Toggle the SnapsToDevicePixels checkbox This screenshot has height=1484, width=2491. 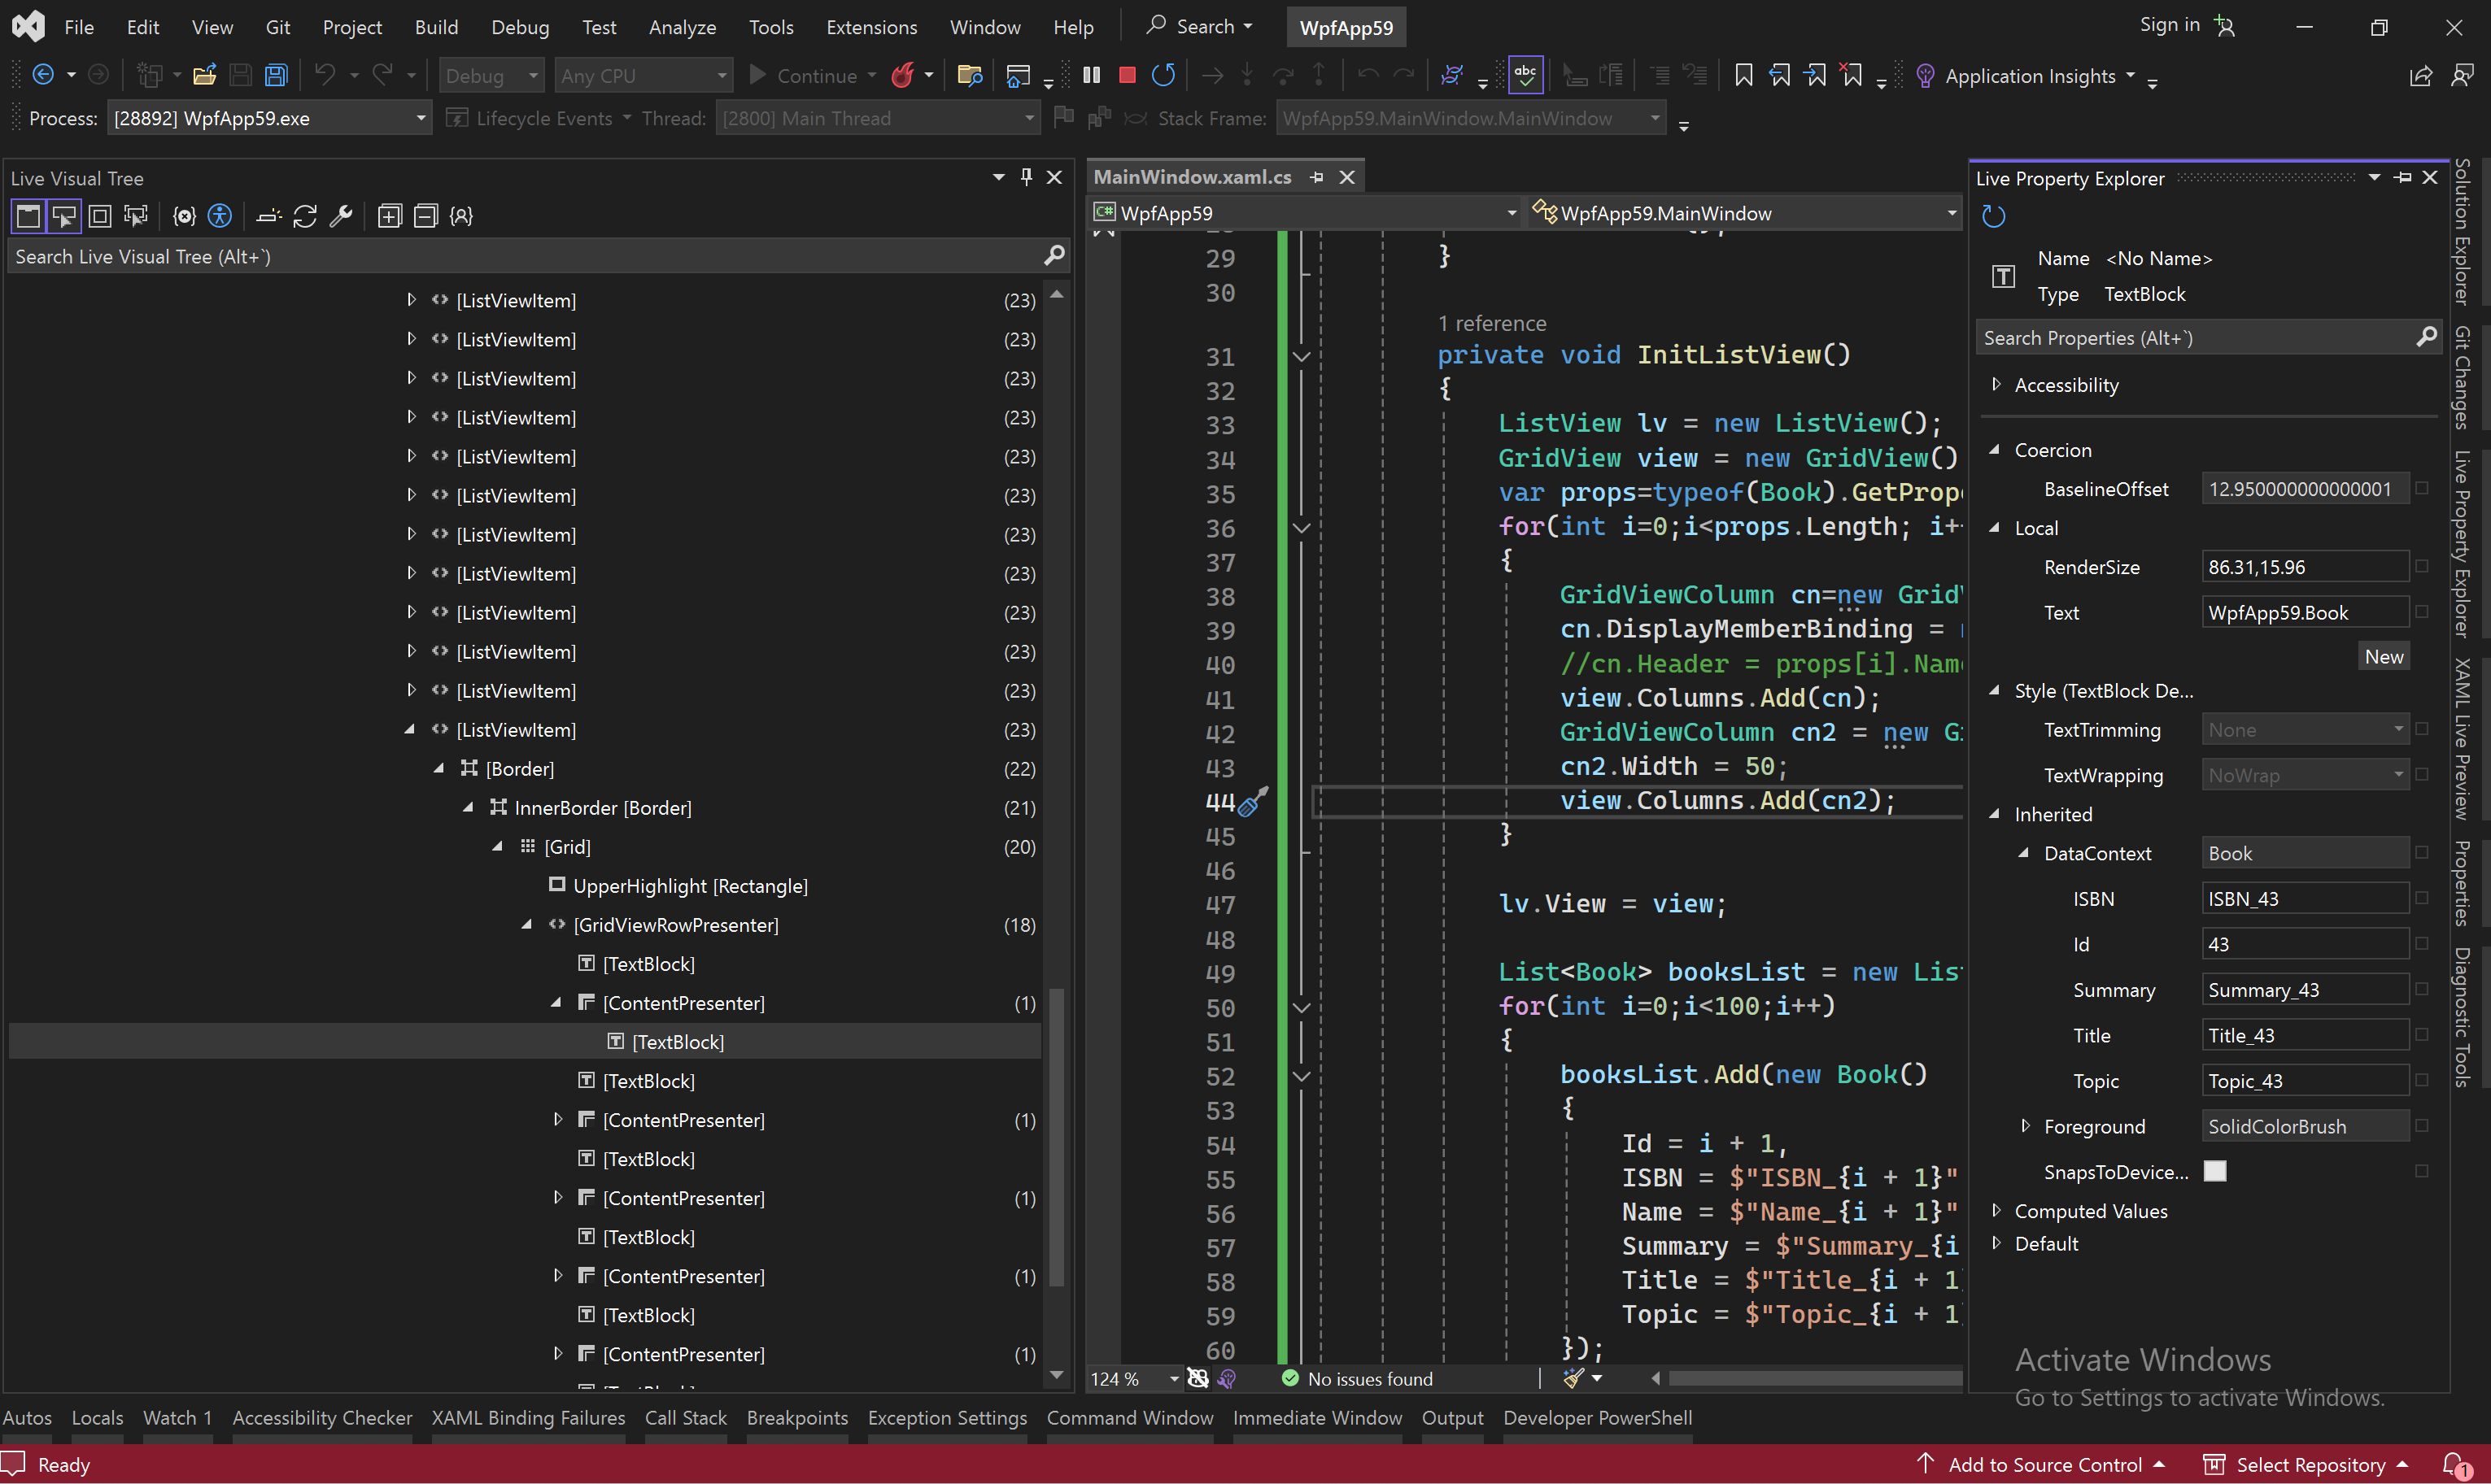(x=2215, y=1171)
